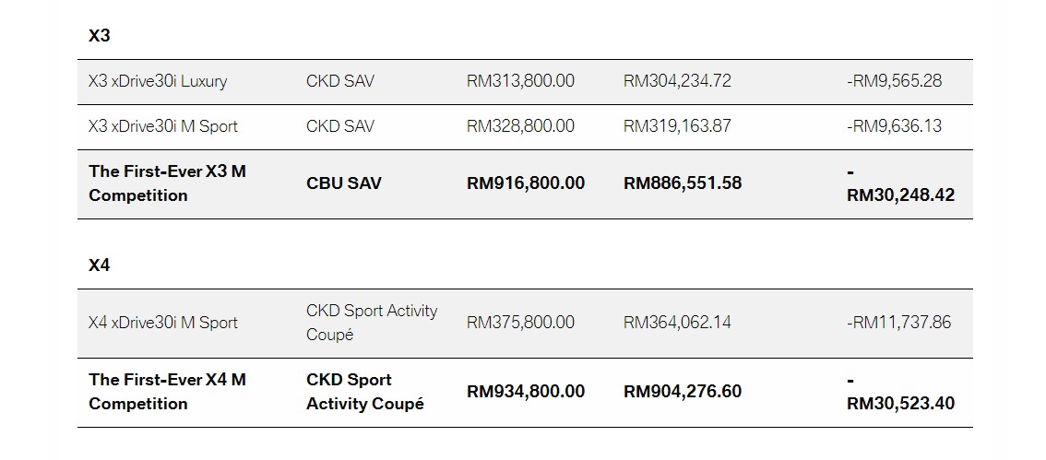Screen dimensions: 1046x460
Task: Click CKD SAV in the X3 Luxury row
Action: 340,81
